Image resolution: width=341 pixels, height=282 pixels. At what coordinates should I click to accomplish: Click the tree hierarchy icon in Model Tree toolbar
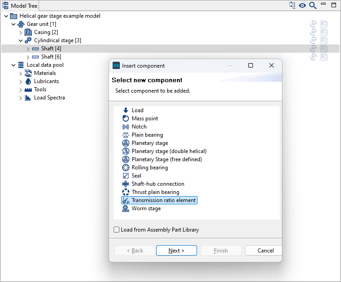pos(292,5)
